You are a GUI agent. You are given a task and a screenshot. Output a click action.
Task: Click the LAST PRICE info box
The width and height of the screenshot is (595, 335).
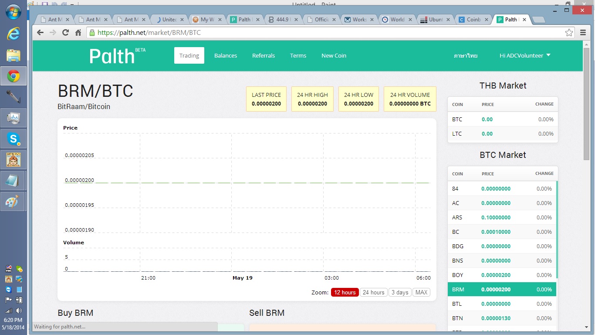(266, 99)
